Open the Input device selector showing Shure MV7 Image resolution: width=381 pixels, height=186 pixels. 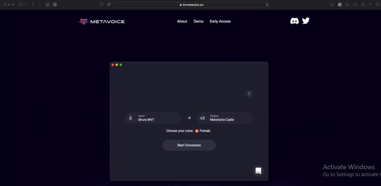pos(153,118)
